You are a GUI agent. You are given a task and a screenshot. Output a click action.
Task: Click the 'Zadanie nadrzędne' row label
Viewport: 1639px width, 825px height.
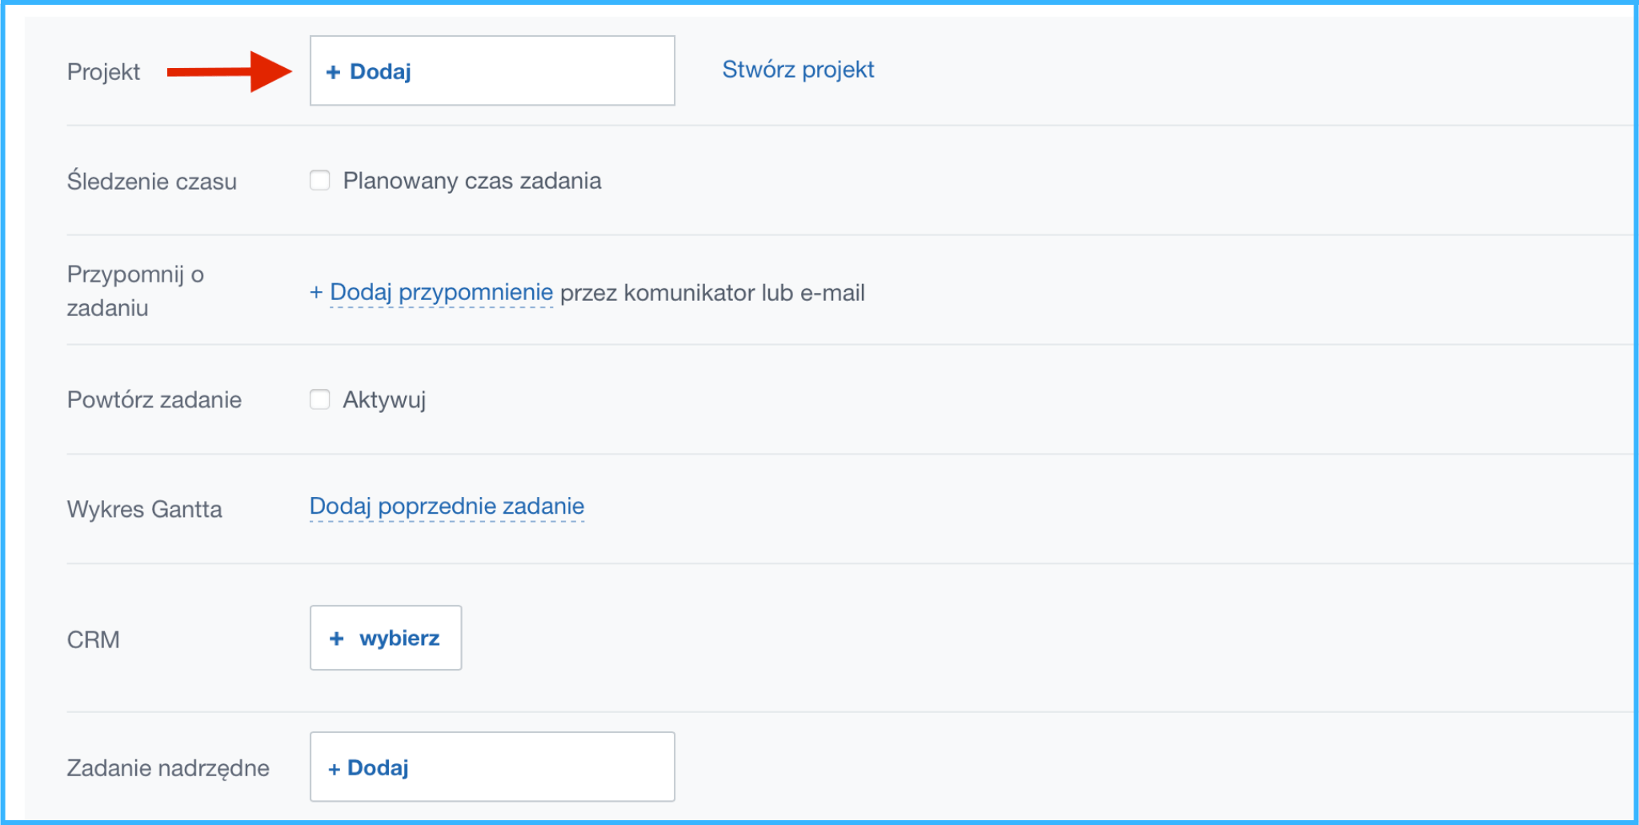168,768
